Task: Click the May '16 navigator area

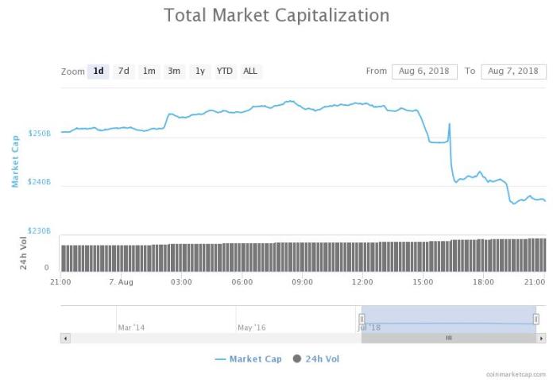Action: click(x=251, y=327)
